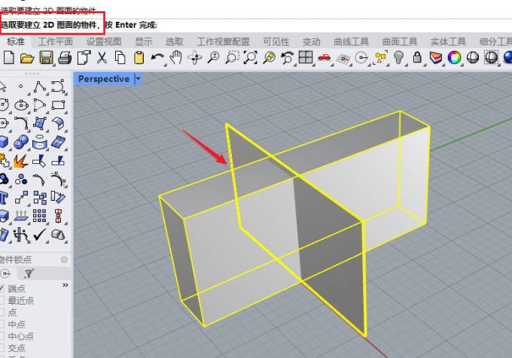Viewport: 512px width, 358px height.
Task: Open object snap panel gear settings
Action: click(x=64, y=259)
